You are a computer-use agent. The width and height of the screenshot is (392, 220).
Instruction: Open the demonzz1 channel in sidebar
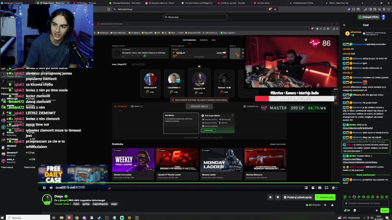tap(18, 154)
